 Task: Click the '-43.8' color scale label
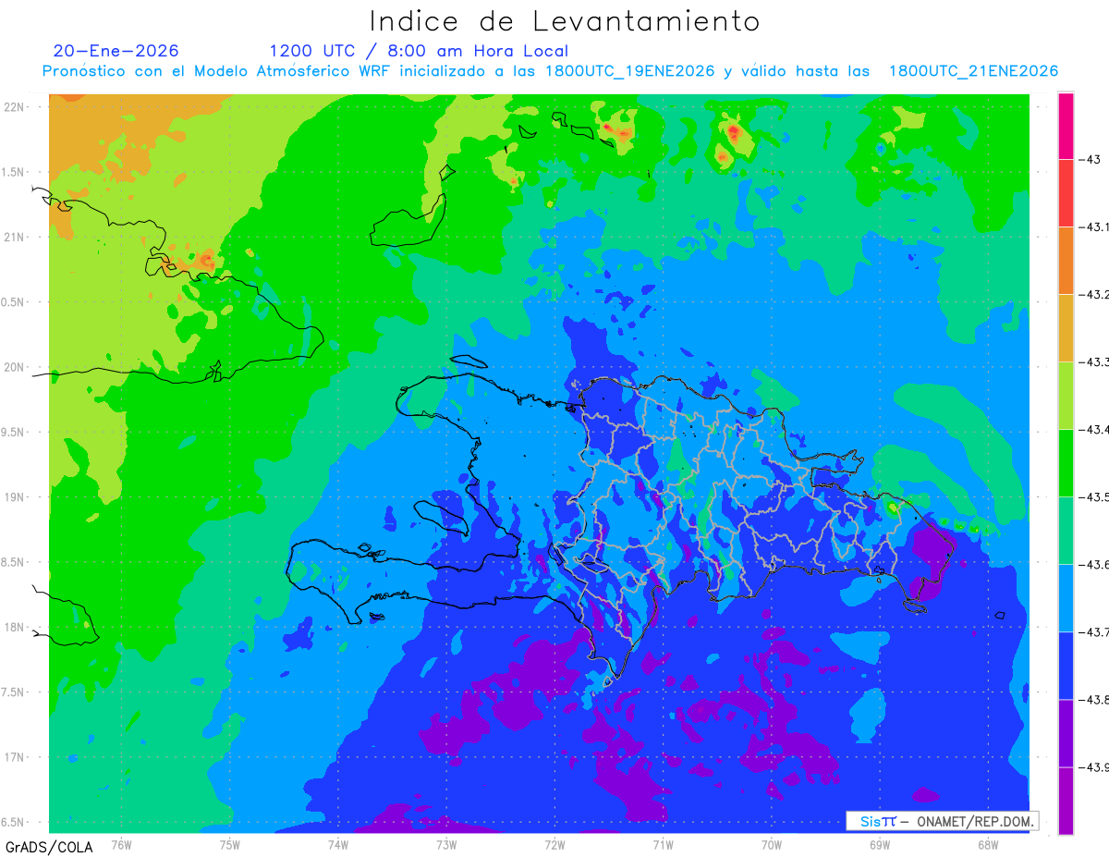(1093, 700)
